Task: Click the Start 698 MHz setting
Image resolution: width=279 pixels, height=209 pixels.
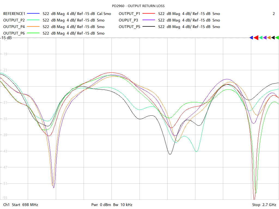Action: pyautogui.click(x=25, y=205)
